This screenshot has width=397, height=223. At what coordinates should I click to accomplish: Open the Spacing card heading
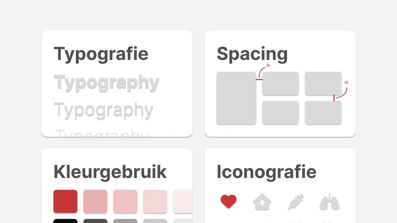252,54
